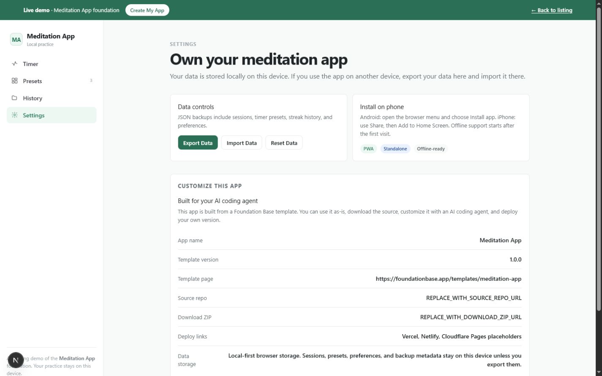The width and height of the screenshot is (602, 376).
Task: Click the Standalone badge
Action: [395, 149]
